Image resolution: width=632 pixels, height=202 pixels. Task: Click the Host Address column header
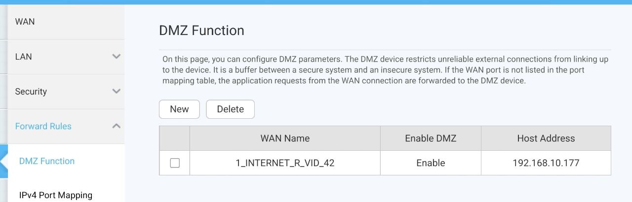546,138
